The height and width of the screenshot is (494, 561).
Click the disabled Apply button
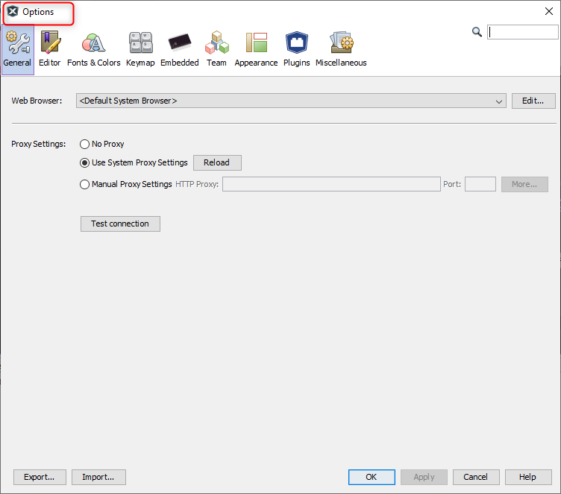[x=424, y=477]
